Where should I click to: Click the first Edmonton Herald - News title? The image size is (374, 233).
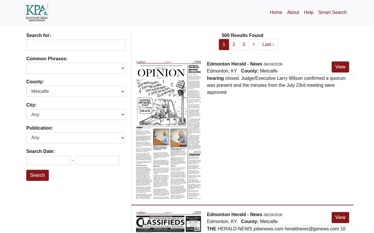coord(235,64)
